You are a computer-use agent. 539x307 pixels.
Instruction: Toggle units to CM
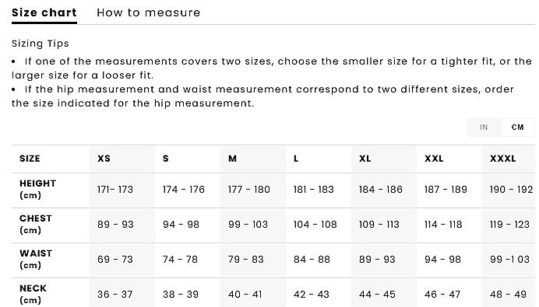pos(518,127)
